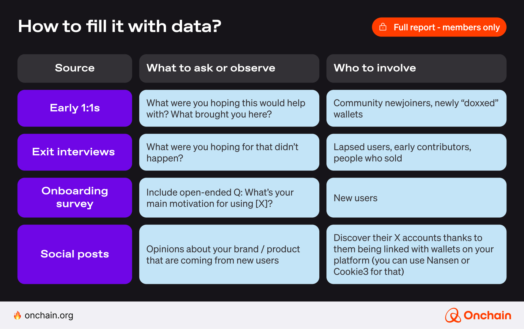524x329 pixels.
Task: Click the Exit interviews source cell
Action: (75, 152)
